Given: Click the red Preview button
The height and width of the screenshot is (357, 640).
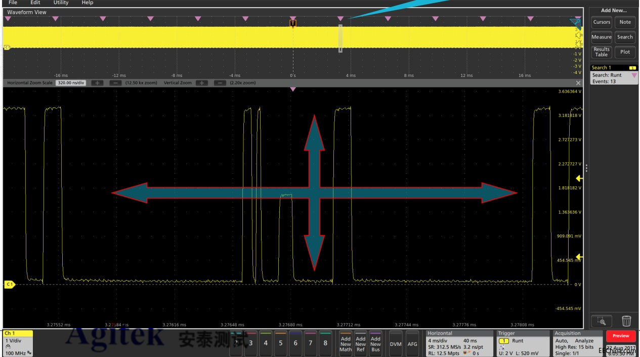Looking at the screenshot, I should 621,336.
